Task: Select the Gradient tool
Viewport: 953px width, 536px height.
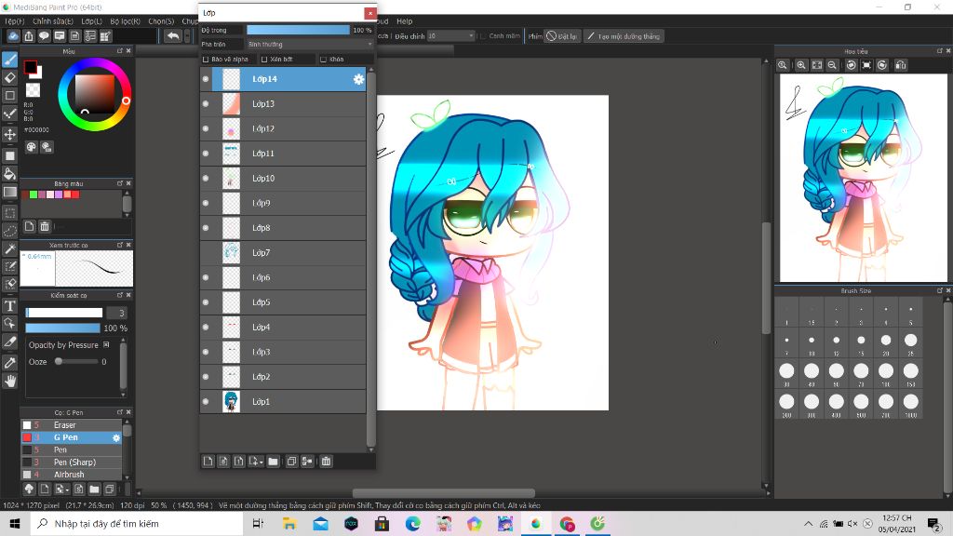Action: coord(9,193)
